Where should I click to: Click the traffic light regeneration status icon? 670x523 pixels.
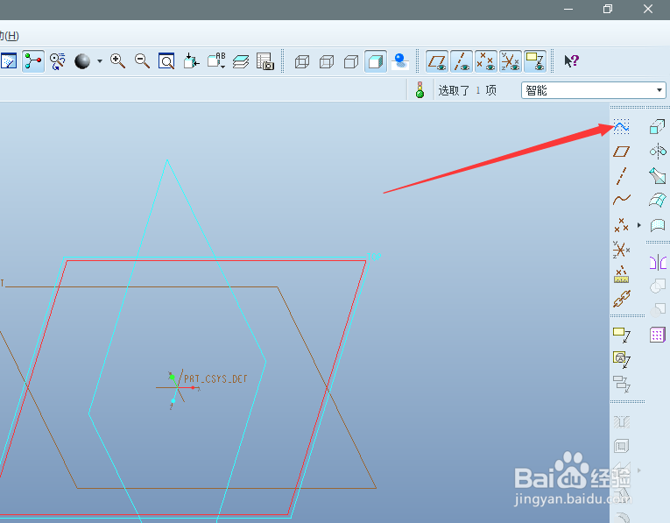(420, 90)
